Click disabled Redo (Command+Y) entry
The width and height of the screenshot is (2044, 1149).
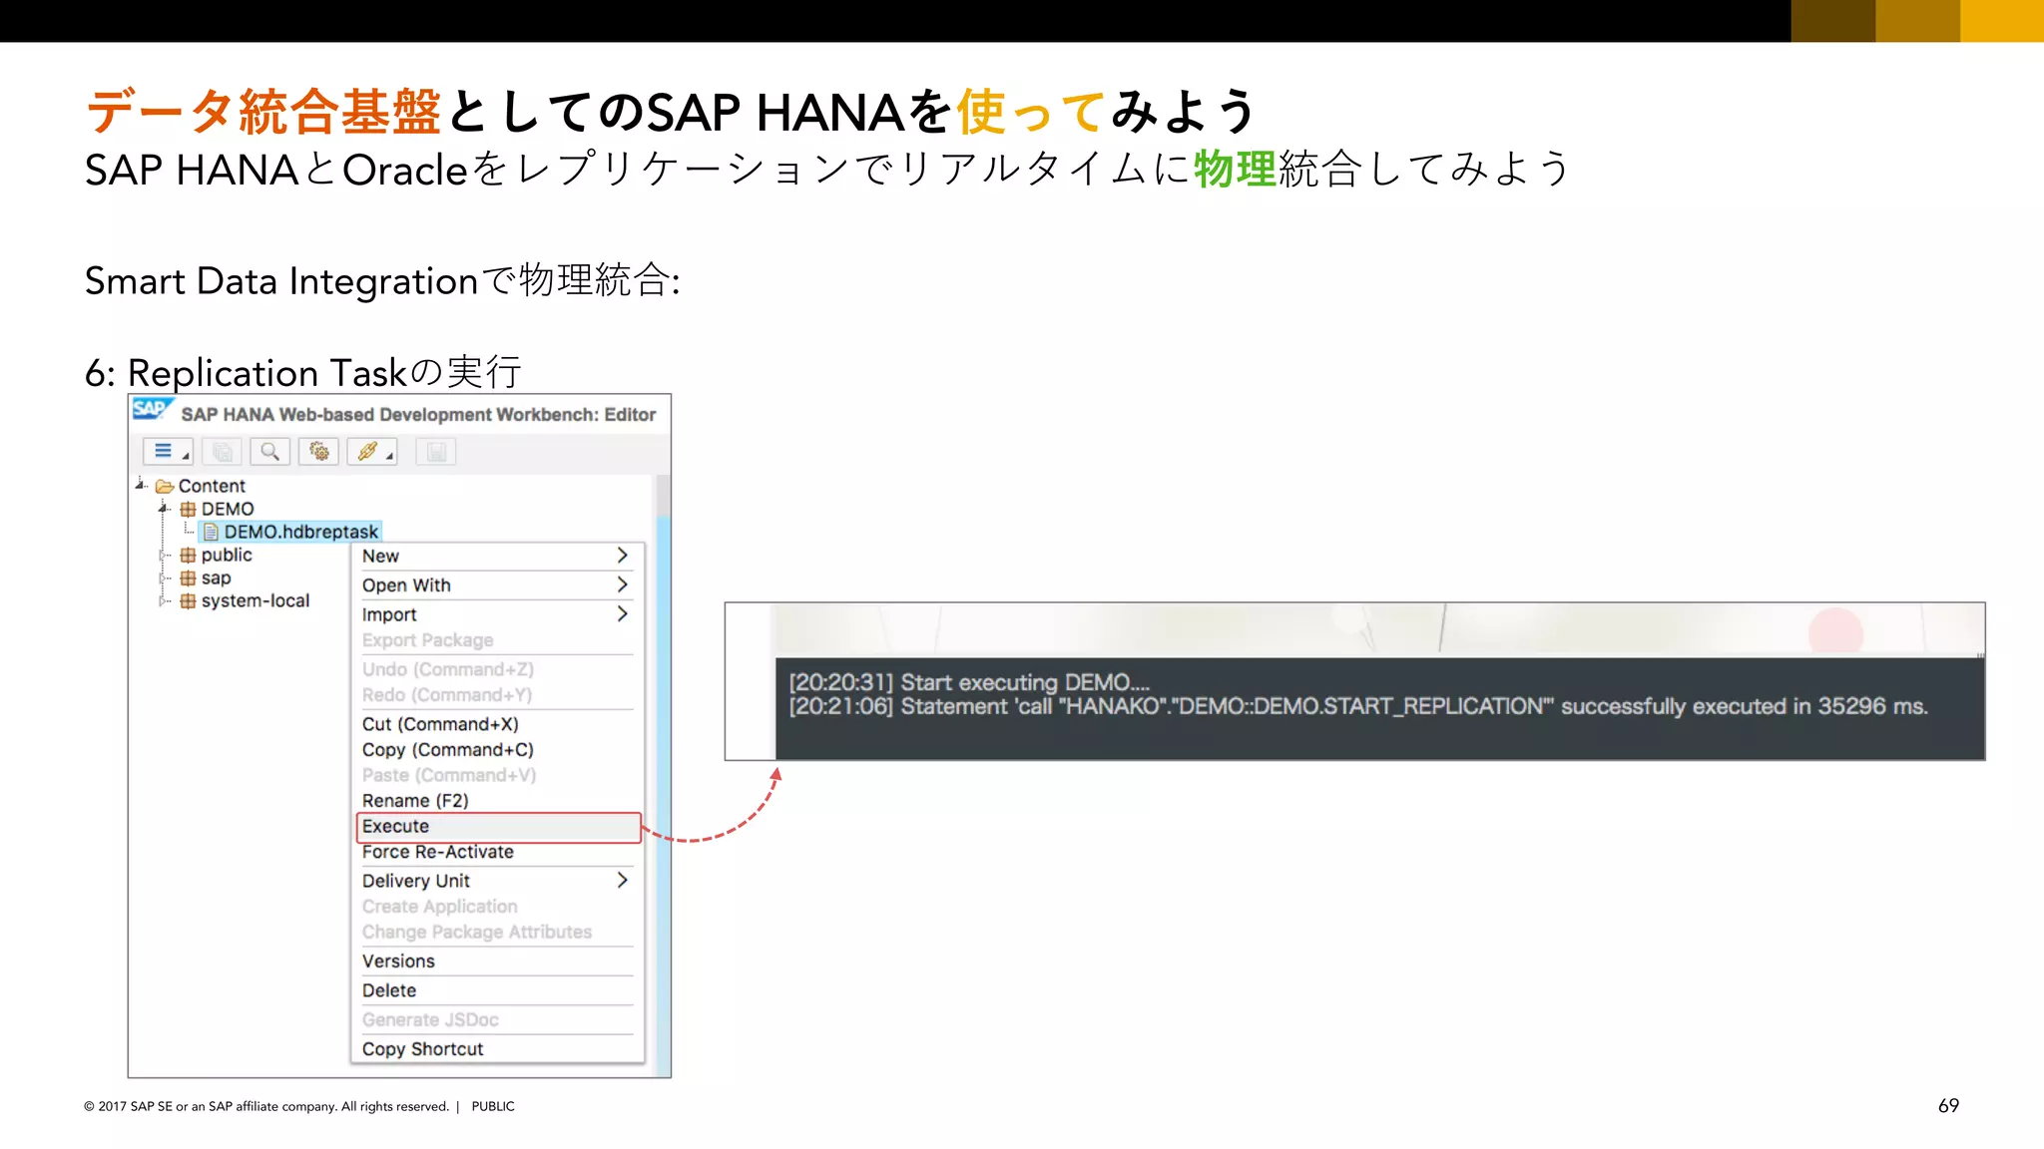point(497,695)
